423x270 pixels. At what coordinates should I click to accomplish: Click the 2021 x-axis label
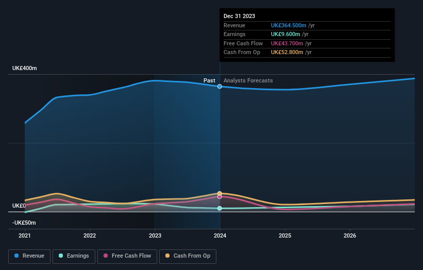pos(25,236)
